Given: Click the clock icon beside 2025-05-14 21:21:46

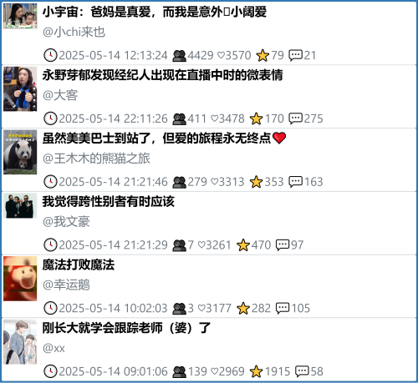Looking at the screenshot, I should 50,182.
